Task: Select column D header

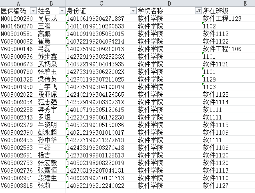Action: 169,3
